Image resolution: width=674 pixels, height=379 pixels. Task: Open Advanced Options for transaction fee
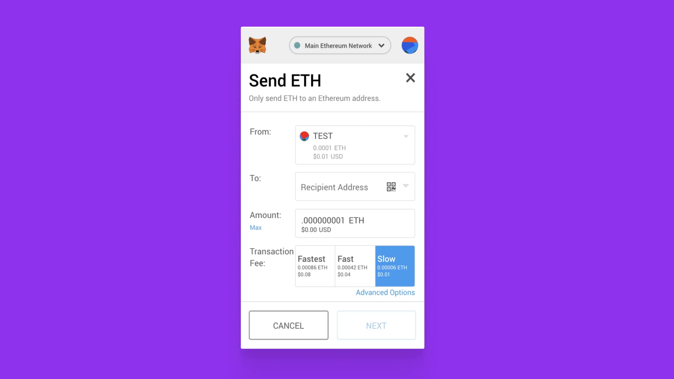pos(385,292)
